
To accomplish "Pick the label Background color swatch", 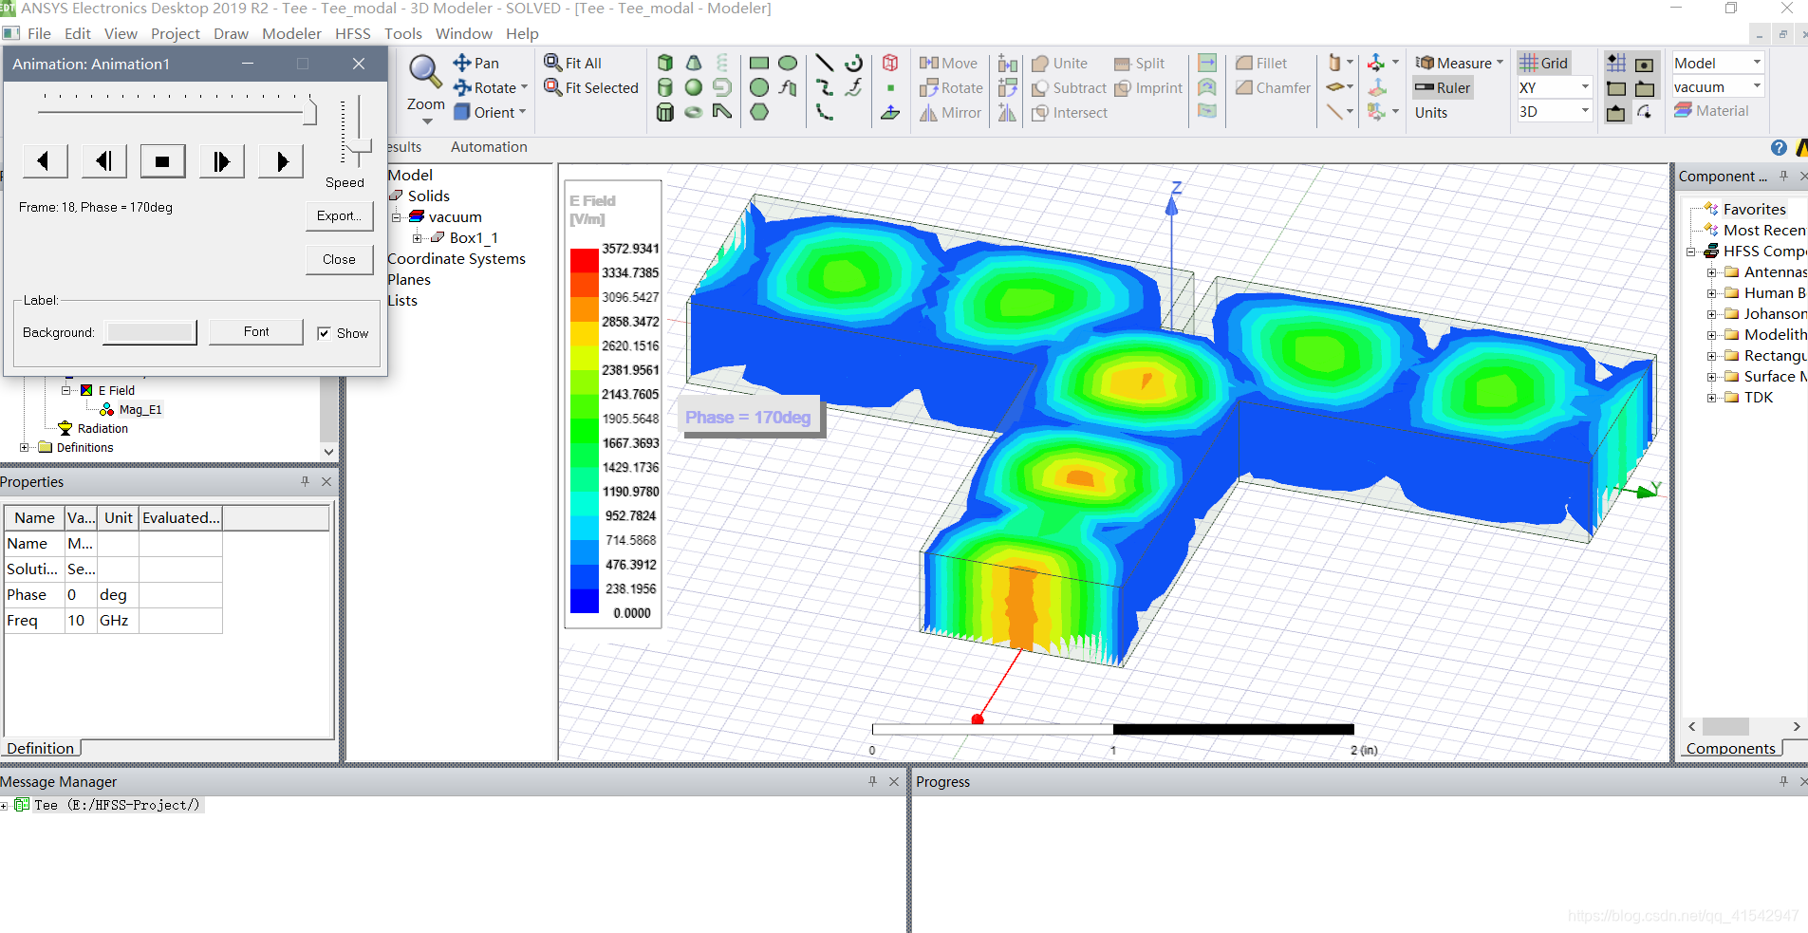I will click(x=150, y=332).
